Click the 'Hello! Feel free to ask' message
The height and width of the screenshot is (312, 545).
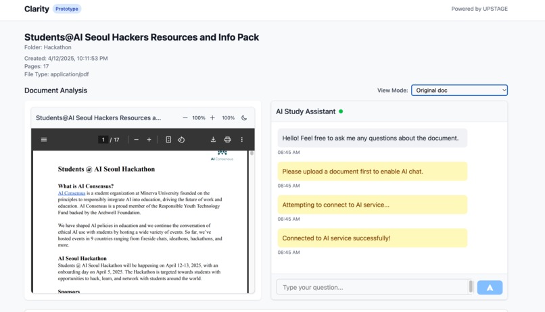tap(373, 138)
